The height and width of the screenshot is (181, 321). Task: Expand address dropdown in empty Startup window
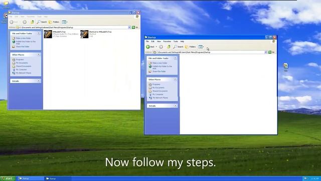coord(266,52)
